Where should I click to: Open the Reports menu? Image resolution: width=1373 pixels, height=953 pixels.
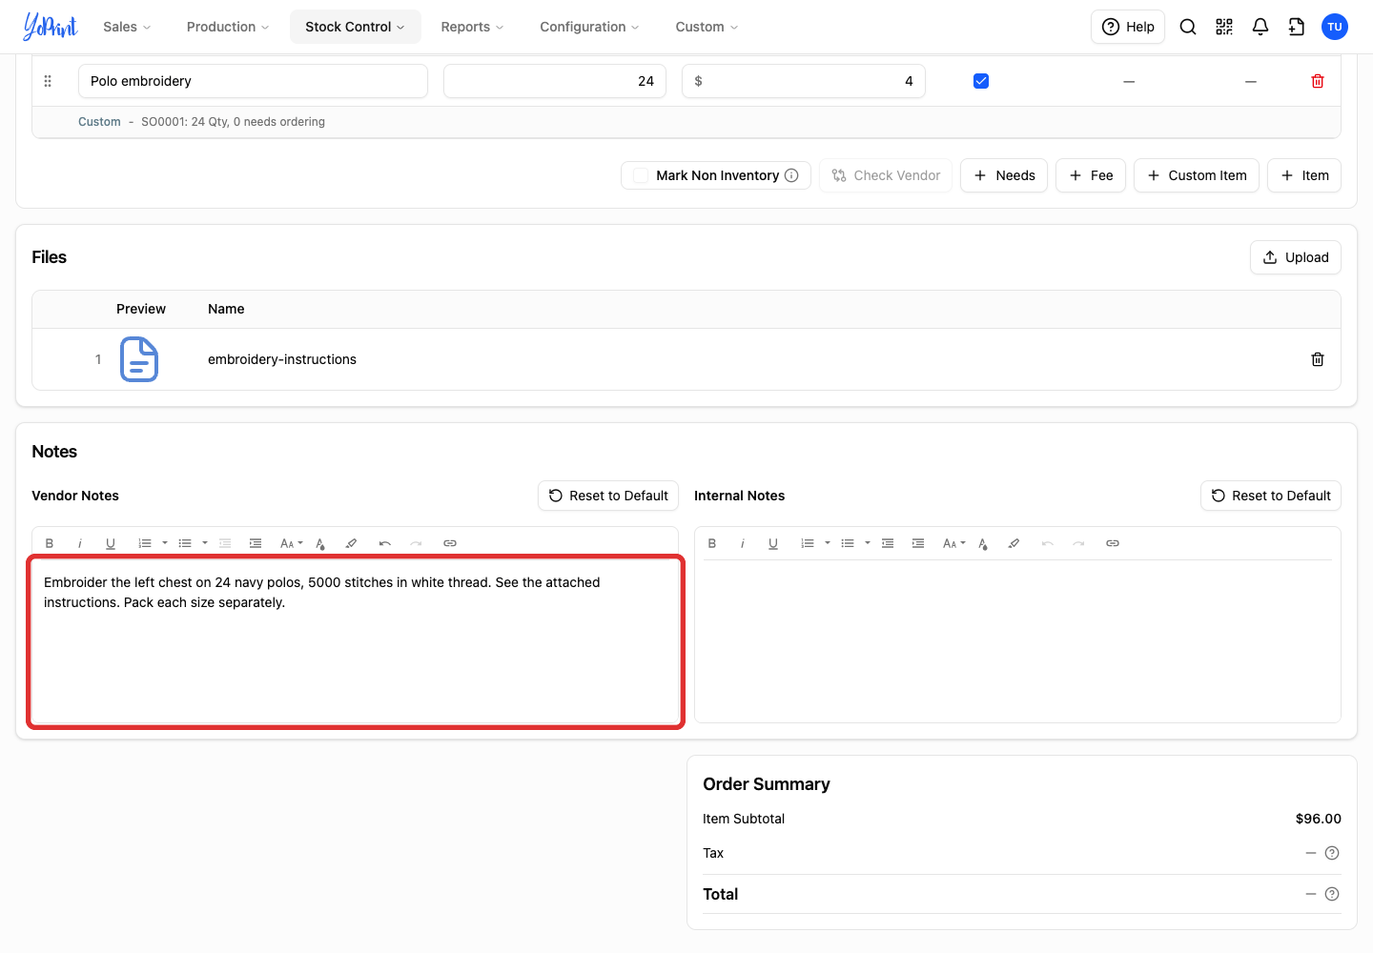pos(472,27)
